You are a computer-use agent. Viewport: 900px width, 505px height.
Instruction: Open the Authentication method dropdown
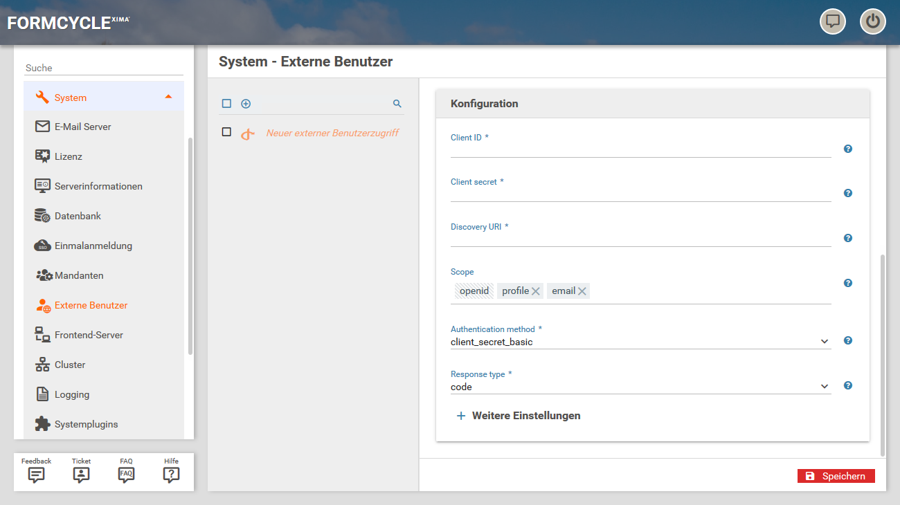click(641, 342)
